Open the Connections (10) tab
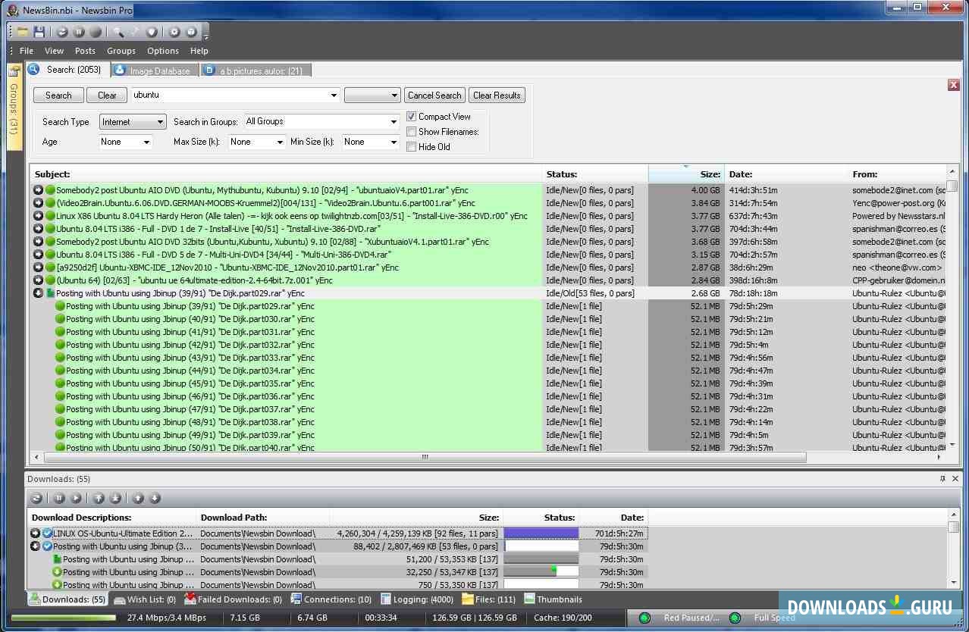Viewport: 969px width, 632px height. 332,599
